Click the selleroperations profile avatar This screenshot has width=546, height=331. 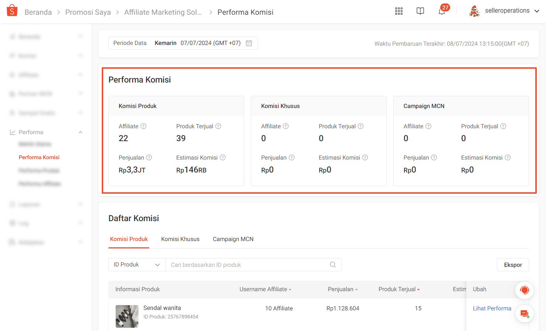point(474,11)
